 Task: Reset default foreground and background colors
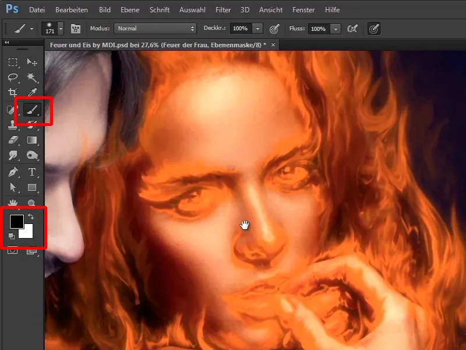click(x=12, y=236)
